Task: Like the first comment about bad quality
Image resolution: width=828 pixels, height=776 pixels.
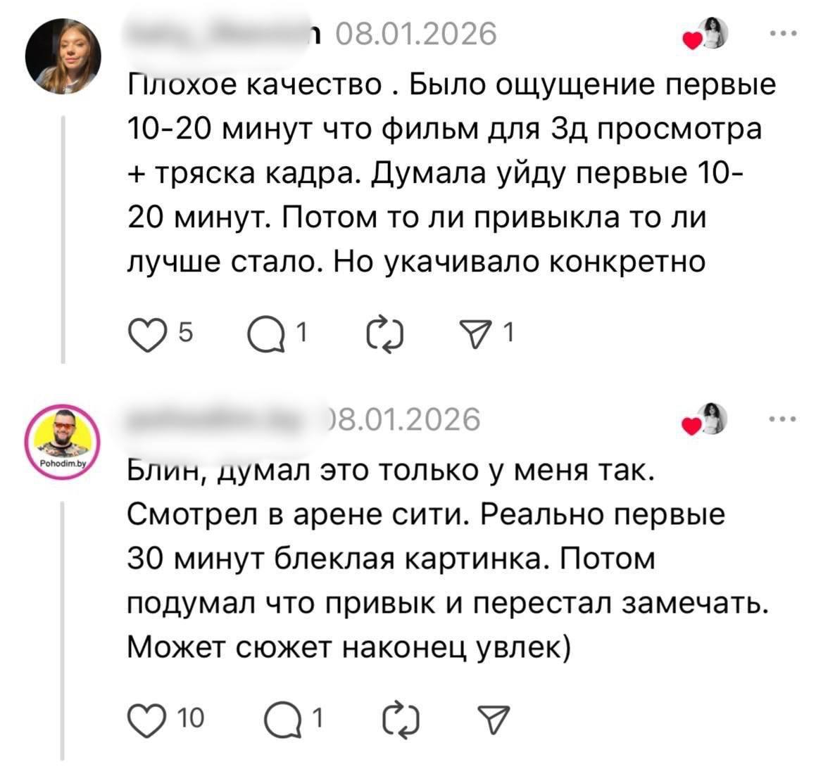Action: pyautogui.click(x=144, y=333)
